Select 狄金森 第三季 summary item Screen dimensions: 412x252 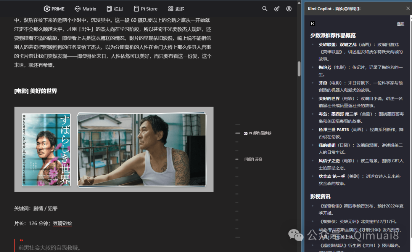pyautogui.click(x=359, y=180)
